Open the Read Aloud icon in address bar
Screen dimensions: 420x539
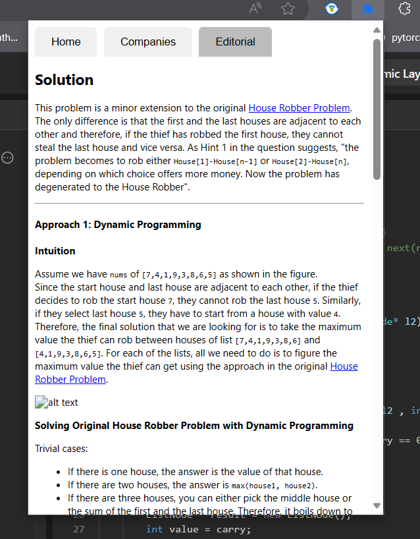[x=255, y=9]
